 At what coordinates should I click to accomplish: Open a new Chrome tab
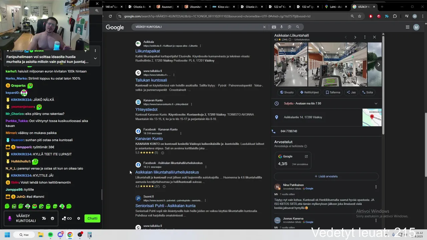(x=382, y=7)
